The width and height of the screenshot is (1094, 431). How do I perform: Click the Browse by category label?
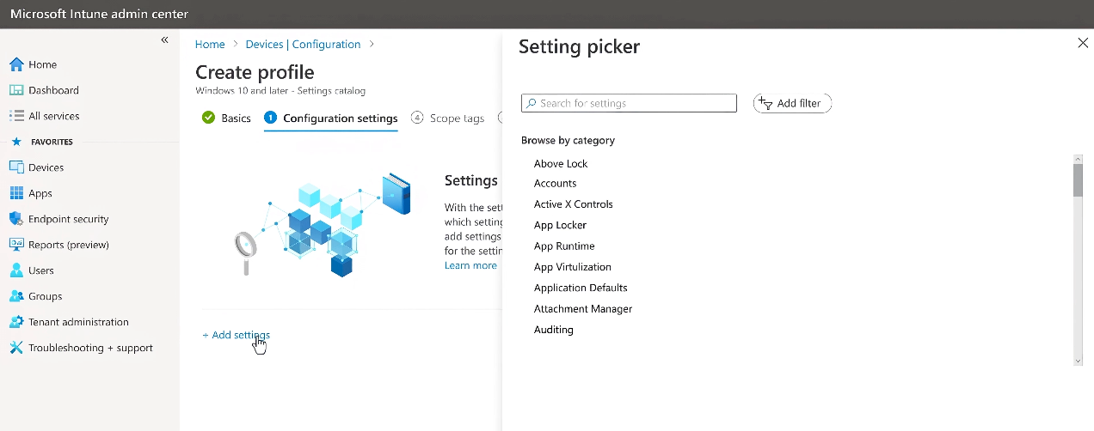[x=568, y=140]
